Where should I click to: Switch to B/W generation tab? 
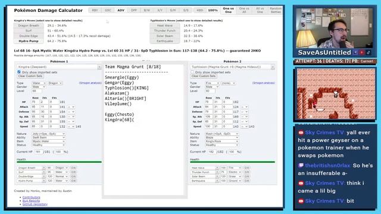point(147,11)
